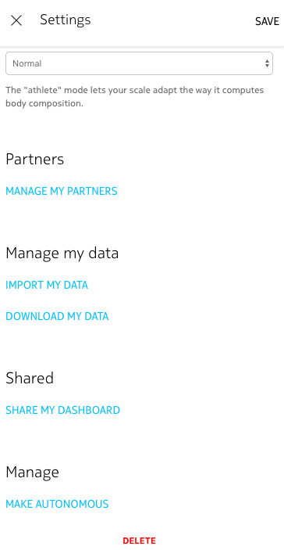Choose Import My Data

coord(47,285)
